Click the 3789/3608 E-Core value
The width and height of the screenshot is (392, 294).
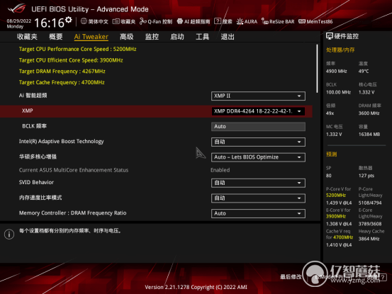click(x=370, y=224)
